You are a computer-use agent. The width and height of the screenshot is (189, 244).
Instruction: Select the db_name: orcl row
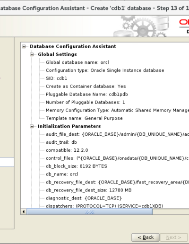(62, 174)
